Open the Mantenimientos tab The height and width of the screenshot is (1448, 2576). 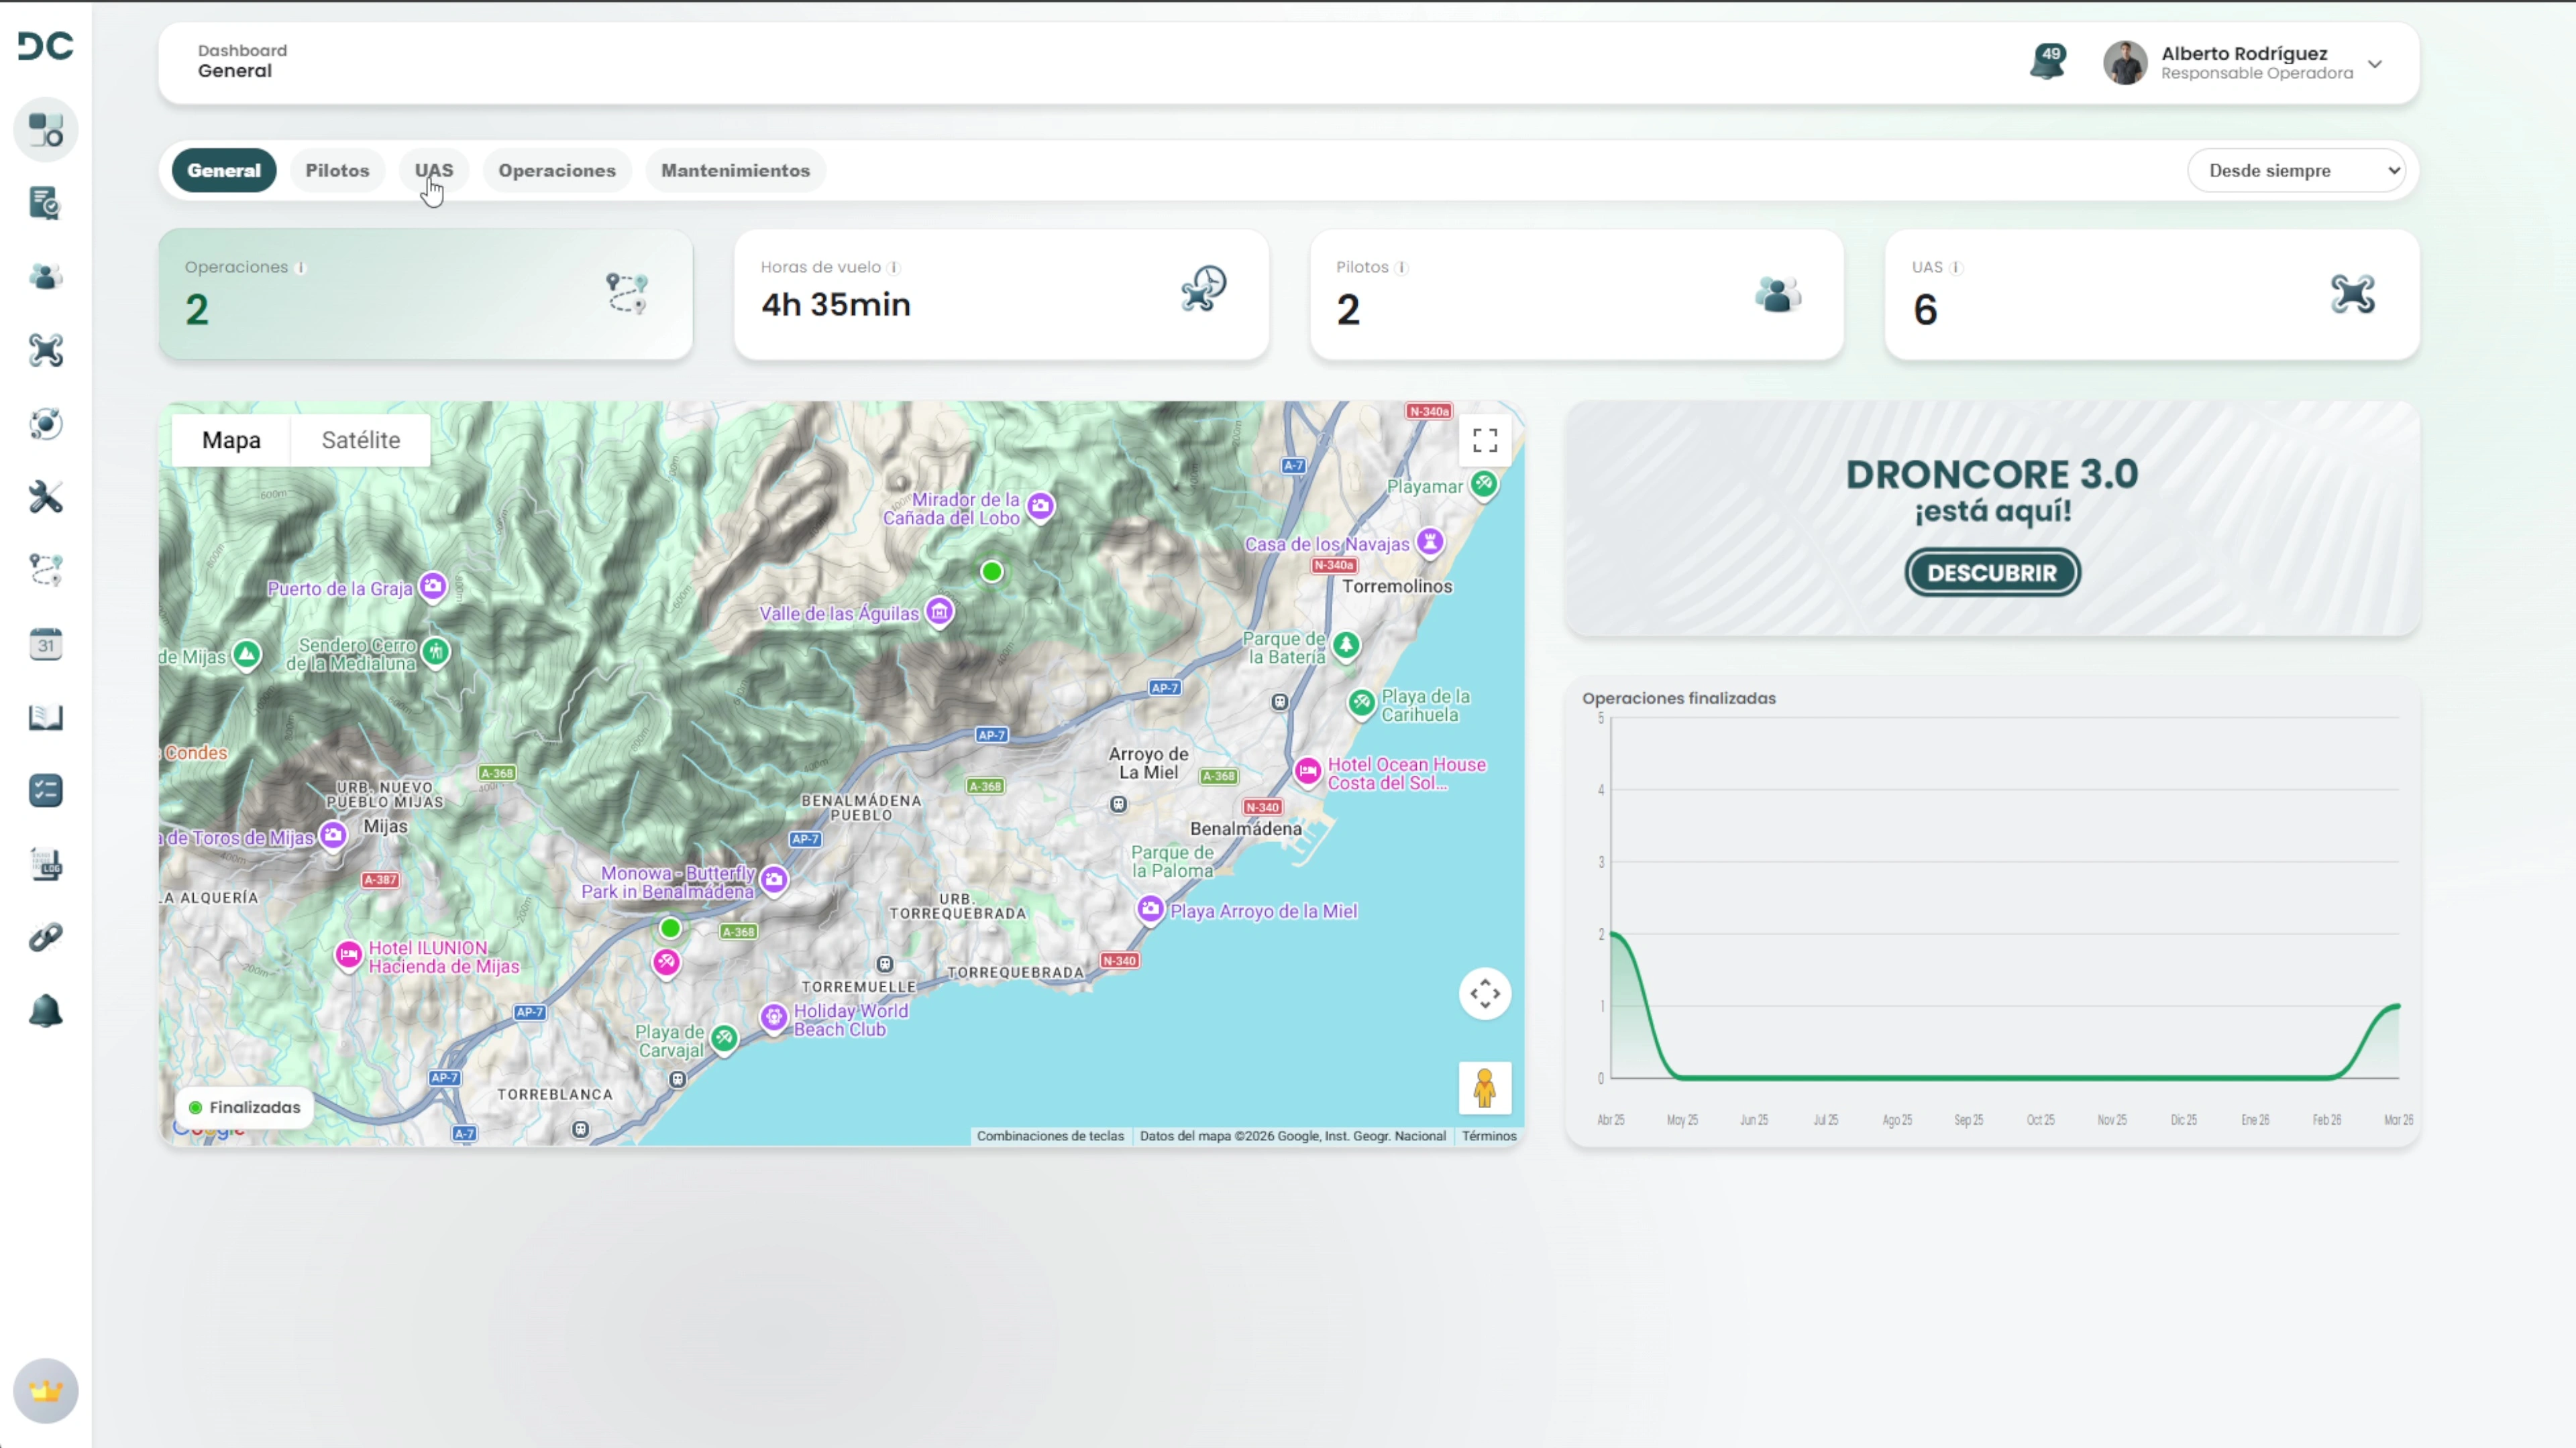(x=735, y=171)
